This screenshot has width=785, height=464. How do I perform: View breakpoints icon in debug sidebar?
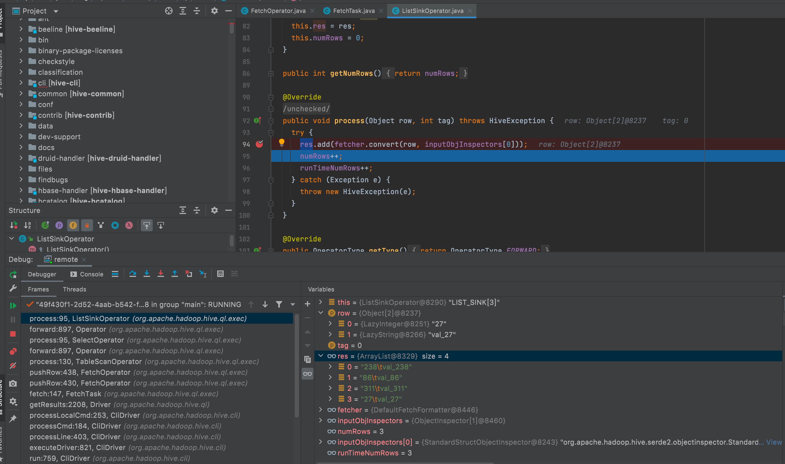[13, 351]
